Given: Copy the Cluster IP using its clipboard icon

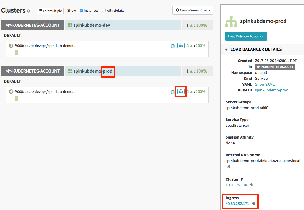Looking at the screenshot, I should tap(251, 185).
